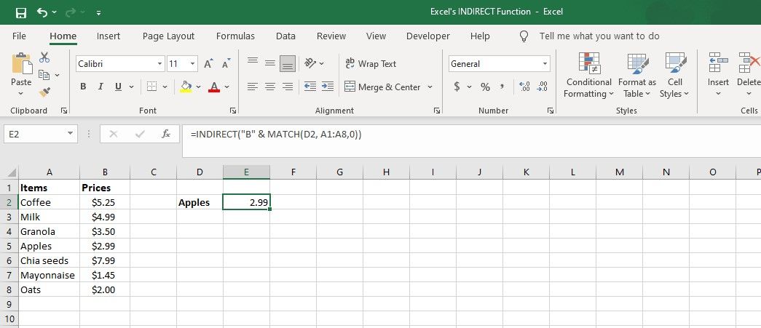Select the Format Painter brush icon
The image size is (761, 328).
pyautogui.click(x=44, y=92)
